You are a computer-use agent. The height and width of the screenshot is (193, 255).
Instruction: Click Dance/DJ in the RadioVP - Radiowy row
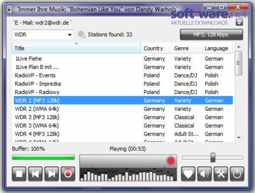pos(186,92)
